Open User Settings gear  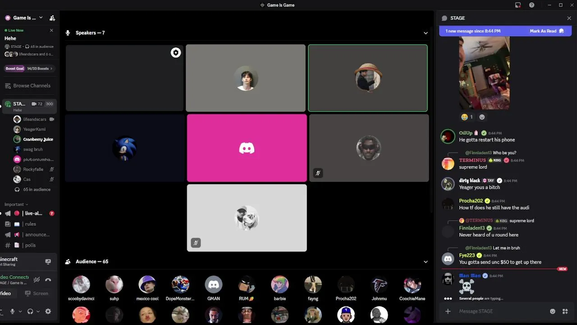[x=48, y=311]
